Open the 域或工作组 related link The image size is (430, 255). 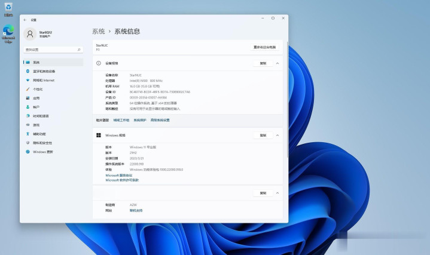[x=121, y=120]
